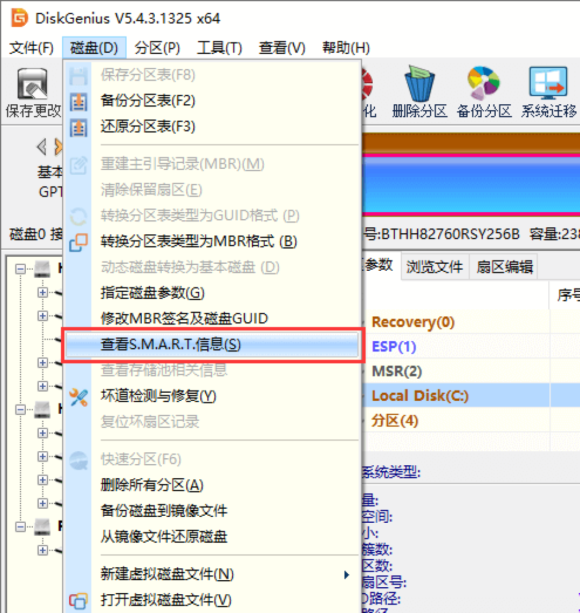Select 指定磁盘参数(G) menu entry
Image resolution: width=580 pixels, height=613 pixels.
[x=212, y=293]
